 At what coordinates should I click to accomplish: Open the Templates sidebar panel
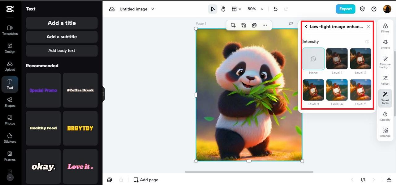10,30
